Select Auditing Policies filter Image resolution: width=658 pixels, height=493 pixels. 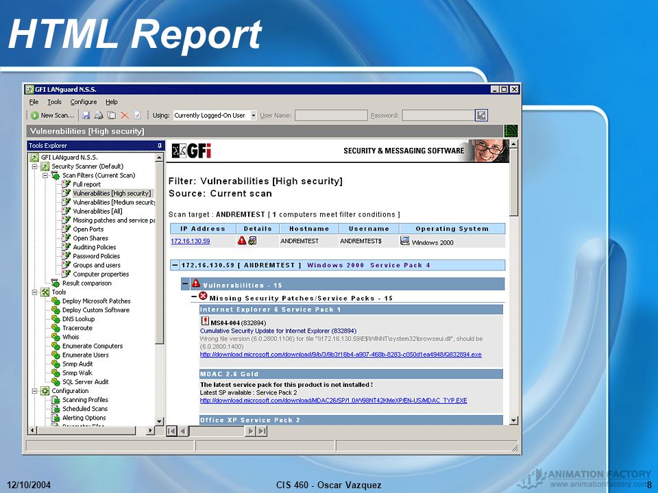click(95, 247)
